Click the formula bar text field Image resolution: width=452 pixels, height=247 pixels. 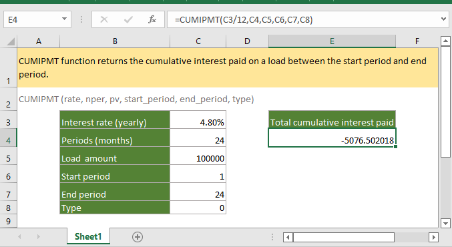[303, 19]
